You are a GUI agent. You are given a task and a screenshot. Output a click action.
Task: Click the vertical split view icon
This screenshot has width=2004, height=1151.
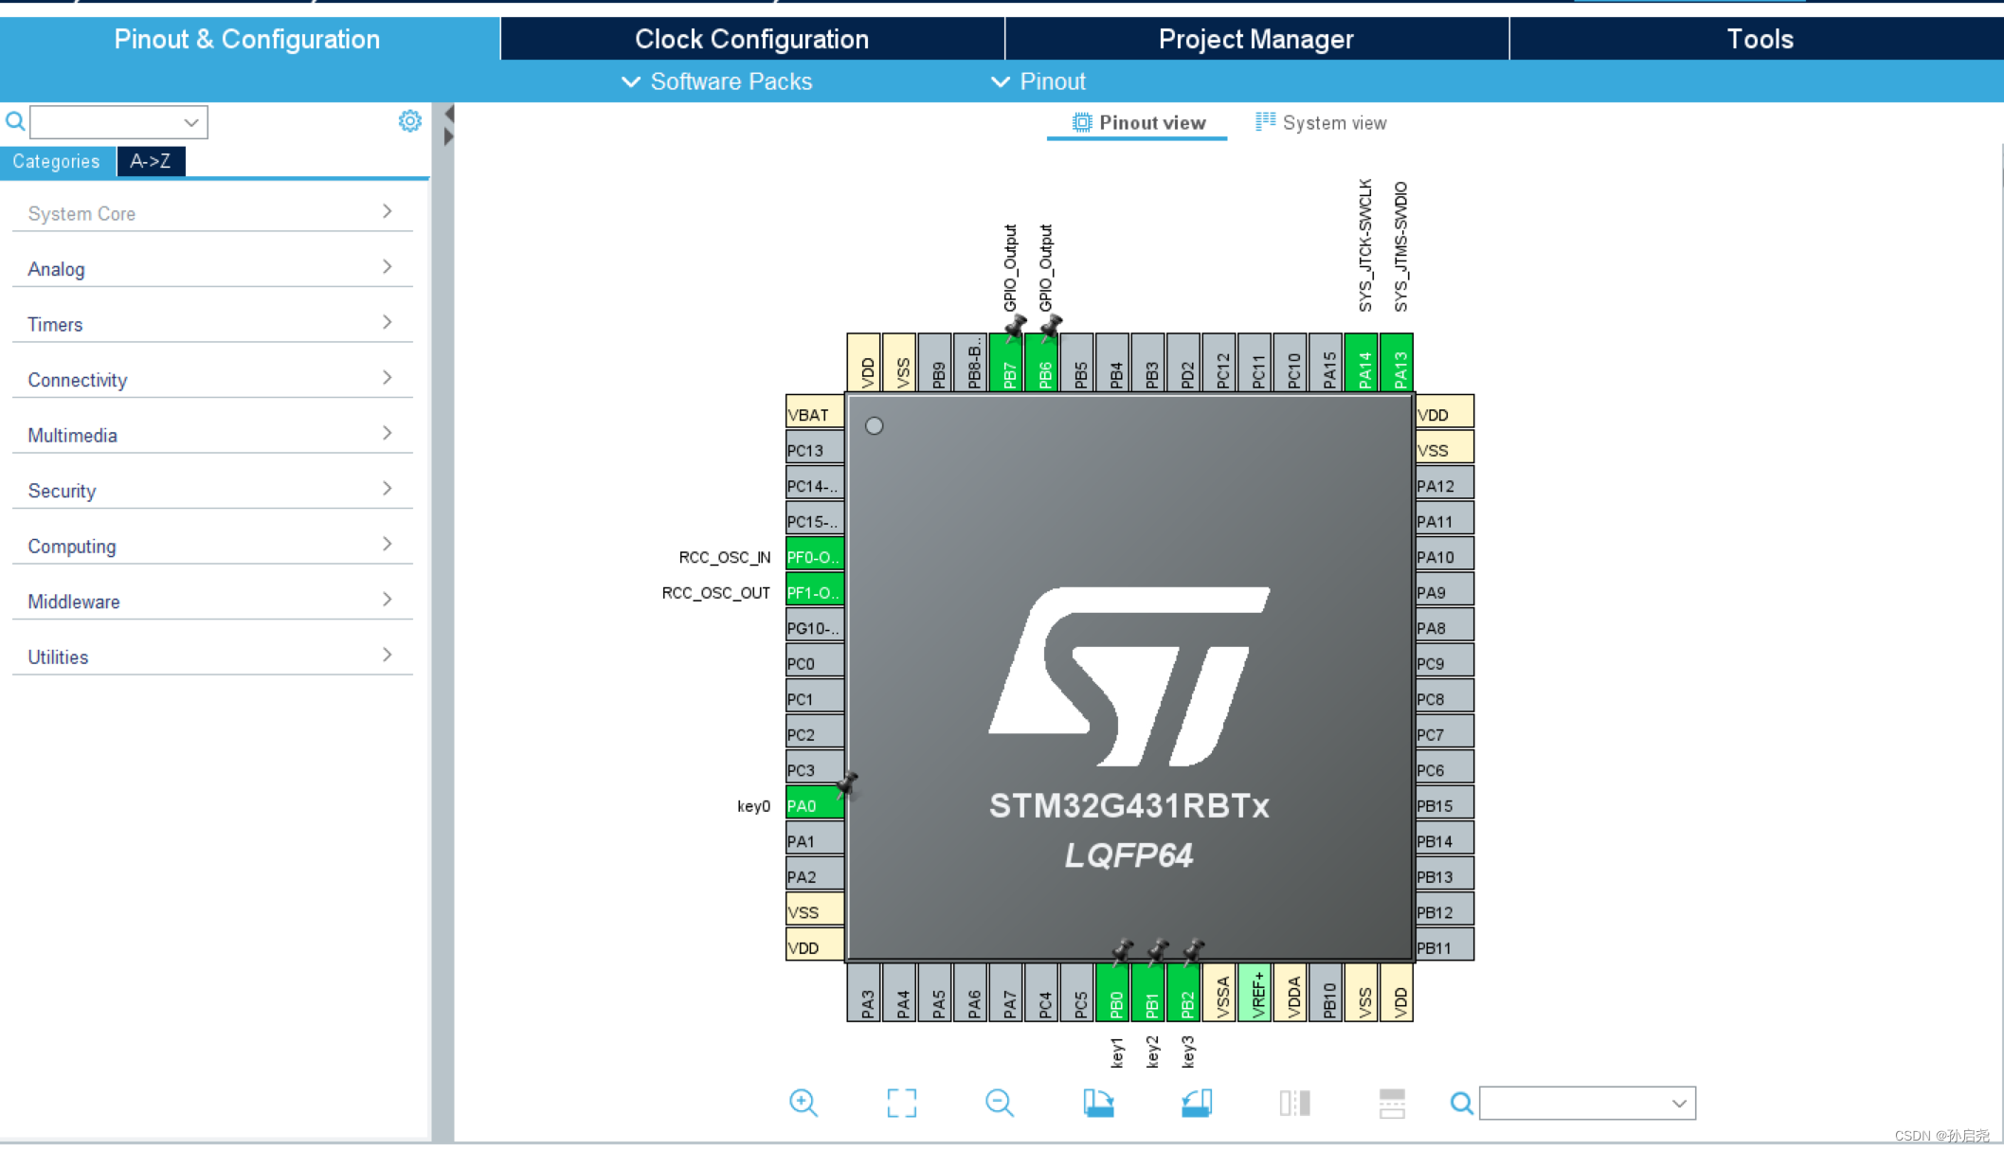1294,1103
